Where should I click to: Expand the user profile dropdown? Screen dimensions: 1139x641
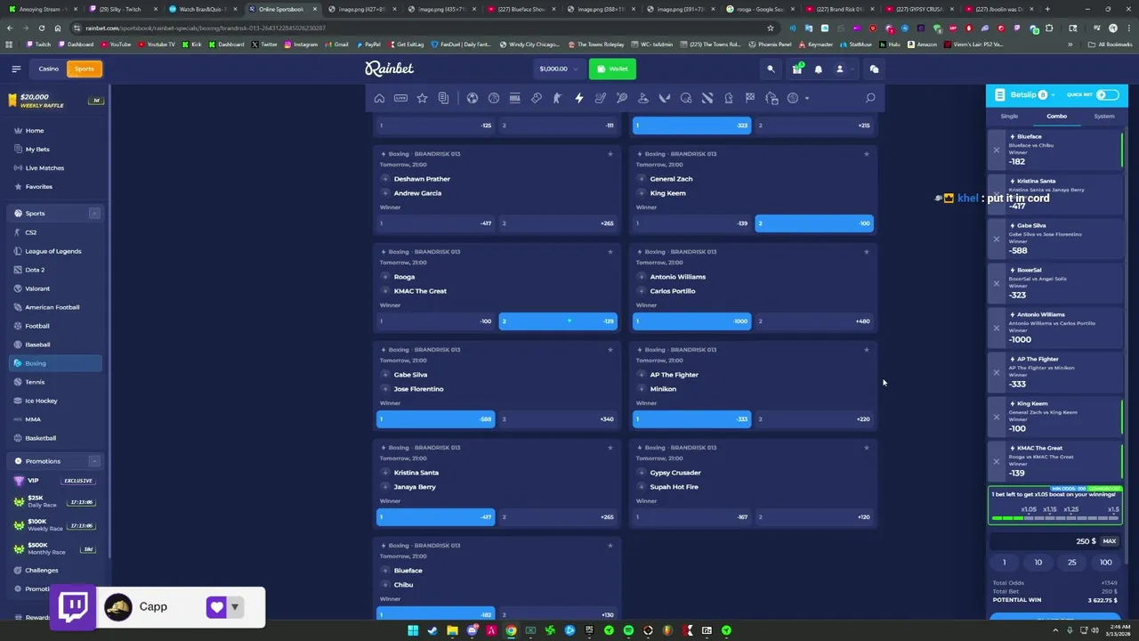[852, 69]
